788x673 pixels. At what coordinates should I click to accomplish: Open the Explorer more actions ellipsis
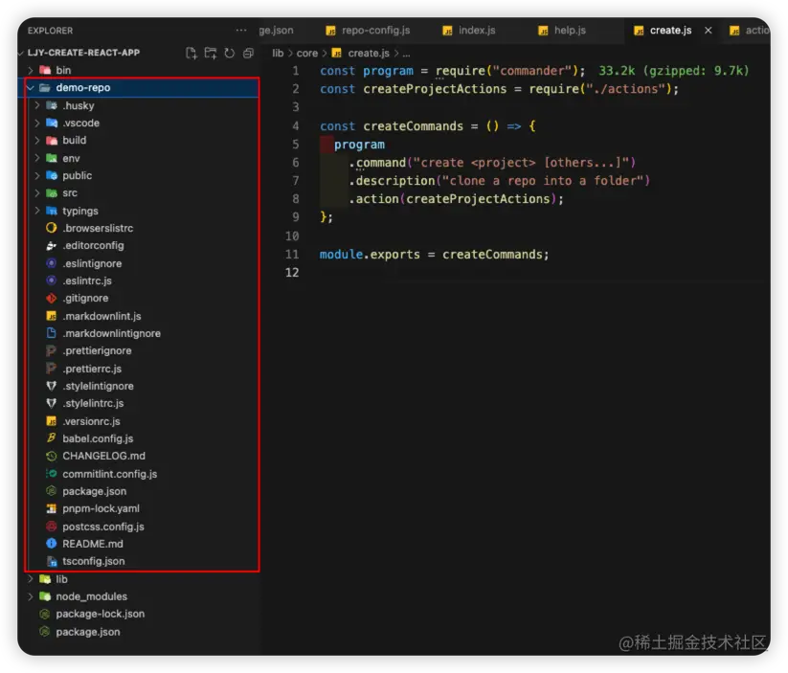(x=241, y=31)
